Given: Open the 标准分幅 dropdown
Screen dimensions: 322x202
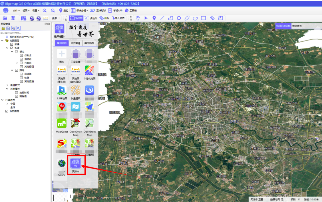Looking at the screenshot, I should [79, 11].
